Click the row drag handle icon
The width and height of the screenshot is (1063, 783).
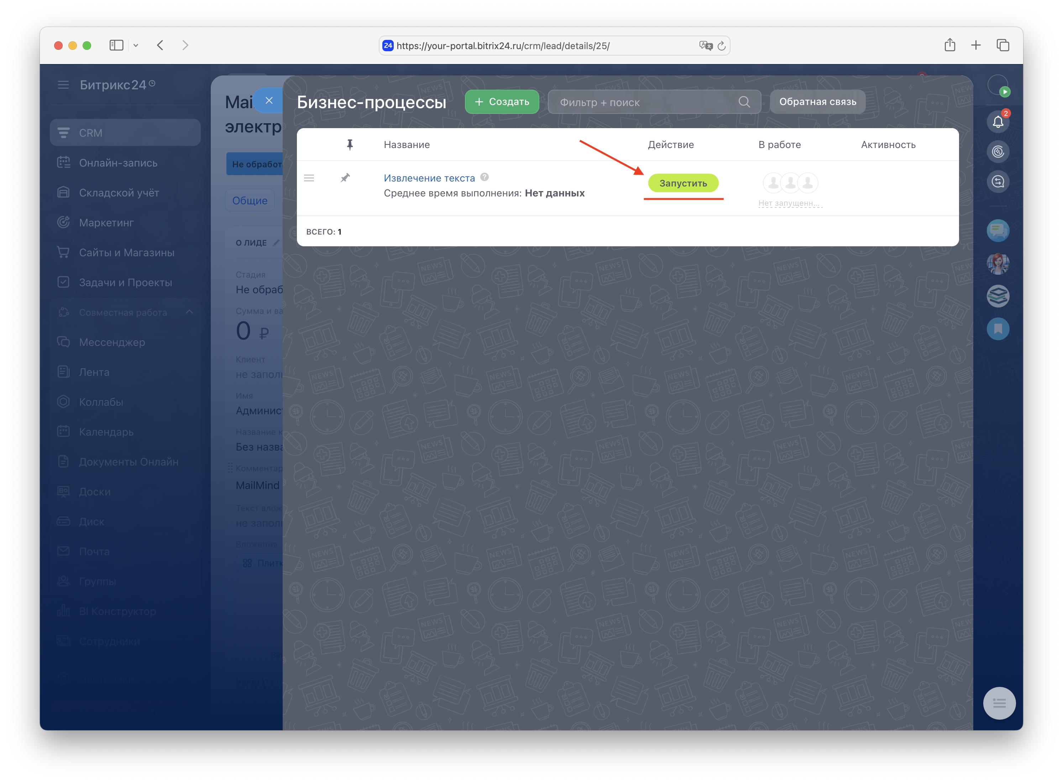point(309,178)
